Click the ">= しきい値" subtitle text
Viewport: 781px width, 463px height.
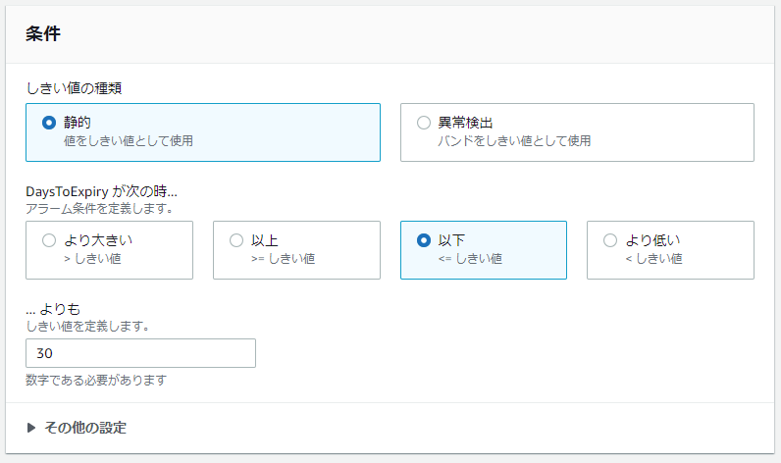pos(283,259)
